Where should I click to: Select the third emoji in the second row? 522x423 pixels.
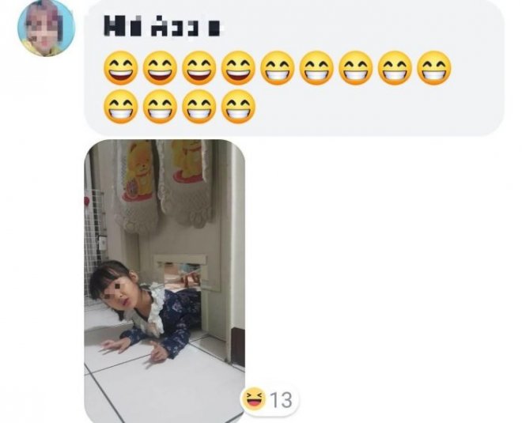[x=199, y=107]
